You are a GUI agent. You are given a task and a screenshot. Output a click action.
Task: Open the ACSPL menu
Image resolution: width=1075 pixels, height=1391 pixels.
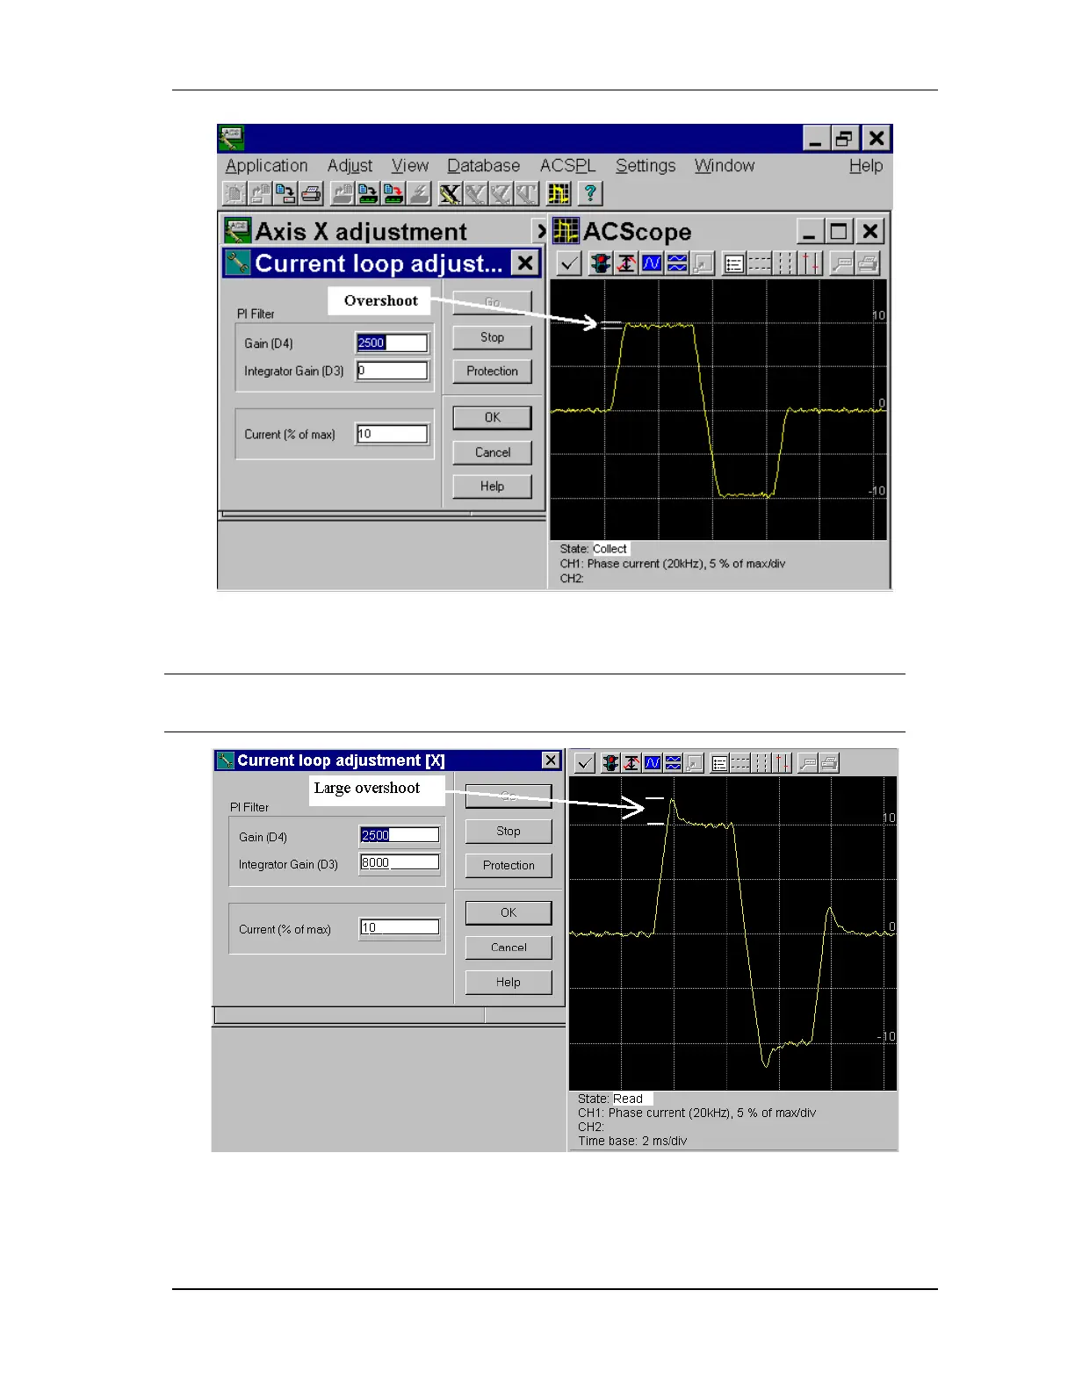pos(567,166)
